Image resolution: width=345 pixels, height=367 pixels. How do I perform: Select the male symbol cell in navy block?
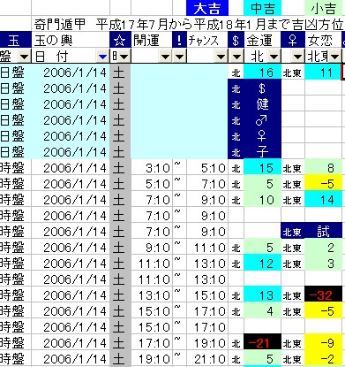(262, 120)
